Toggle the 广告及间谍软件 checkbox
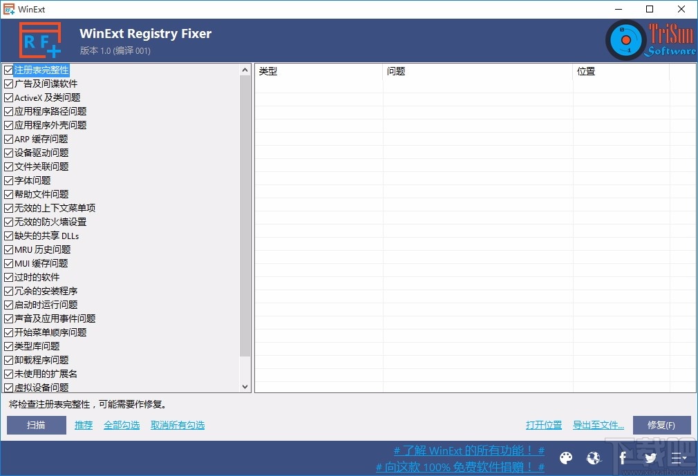This screenshot has height=476, width=698. tap(8, 84)
